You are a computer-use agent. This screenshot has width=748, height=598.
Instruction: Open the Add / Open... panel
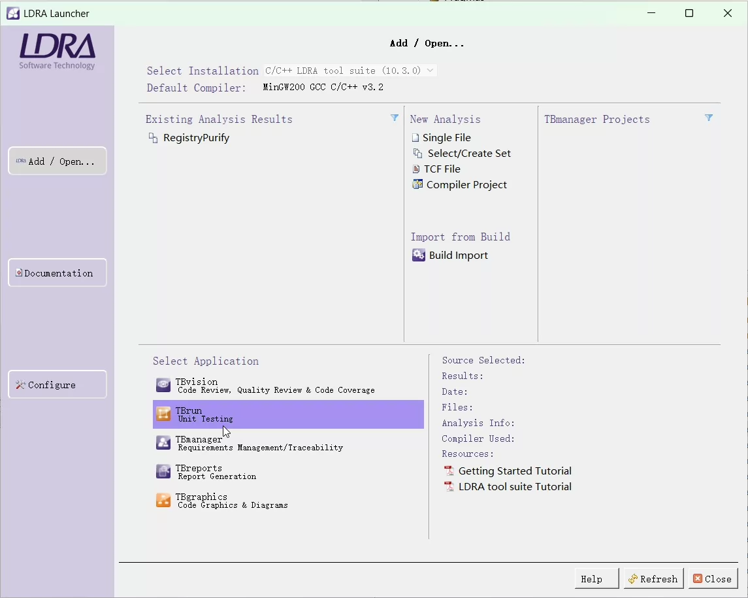point(57,161)
